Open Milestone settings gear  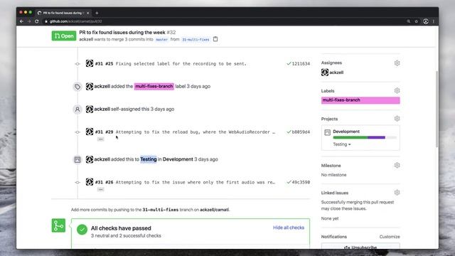[397, 165]
